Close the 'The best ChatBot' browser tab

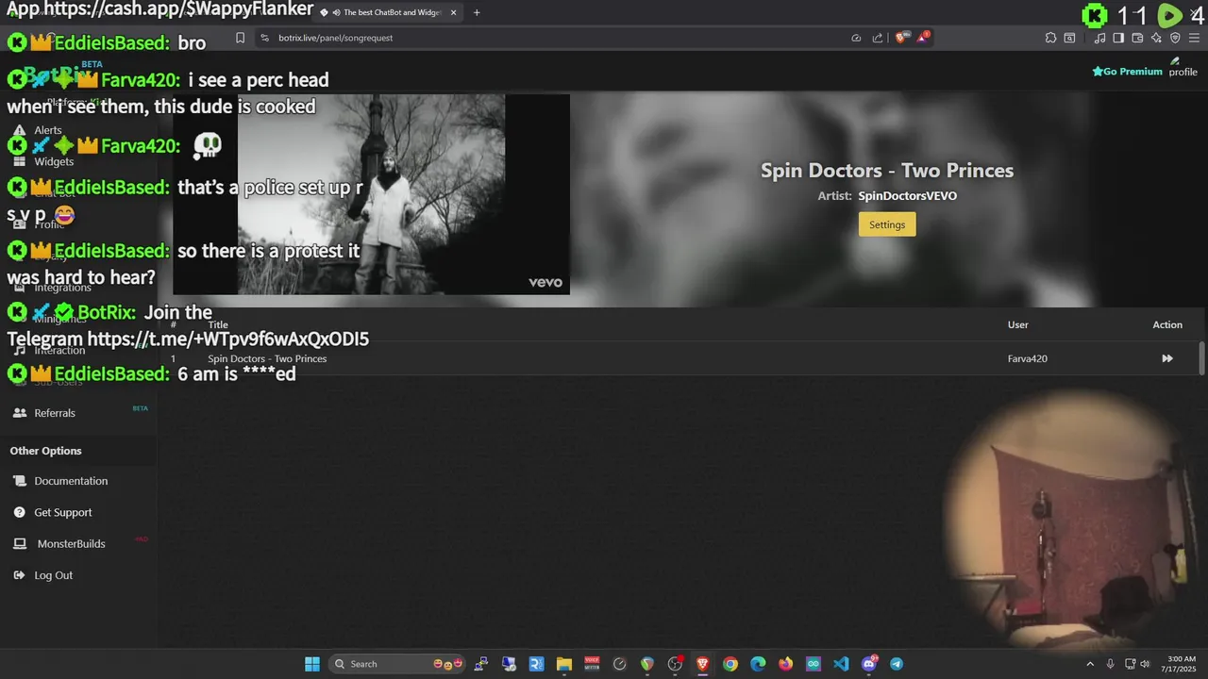coord(453,12)
